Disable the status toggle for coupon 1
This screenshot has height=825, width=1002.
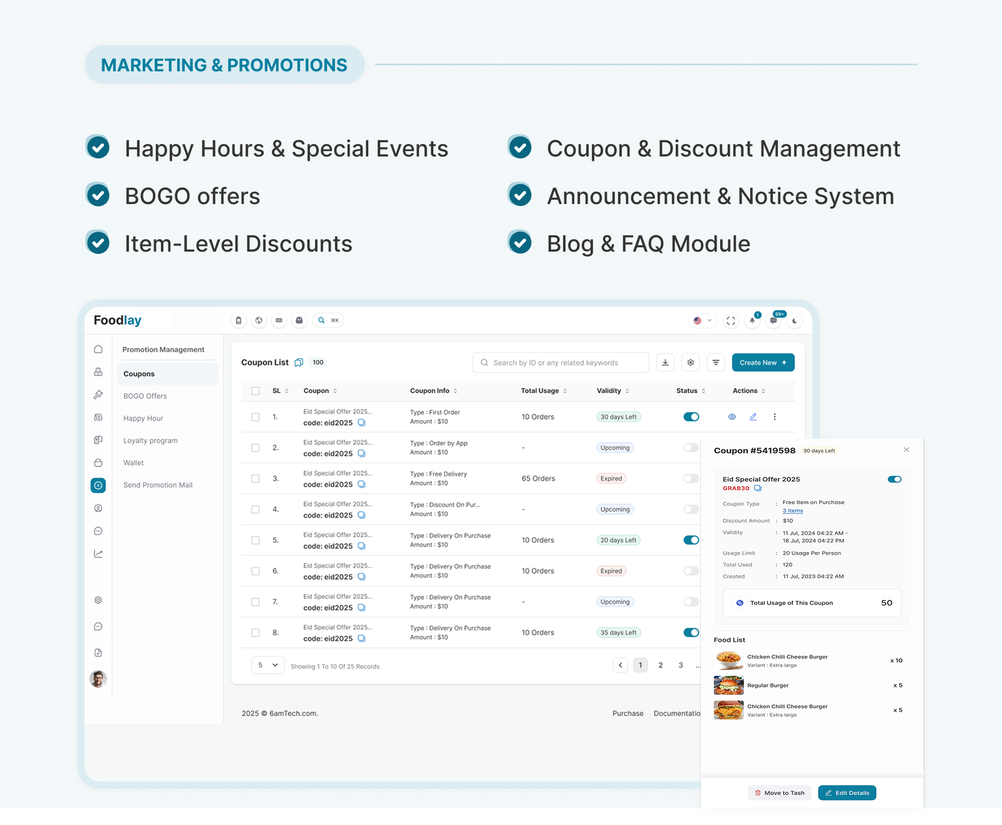pyautogui.click(x=691, y=417)
